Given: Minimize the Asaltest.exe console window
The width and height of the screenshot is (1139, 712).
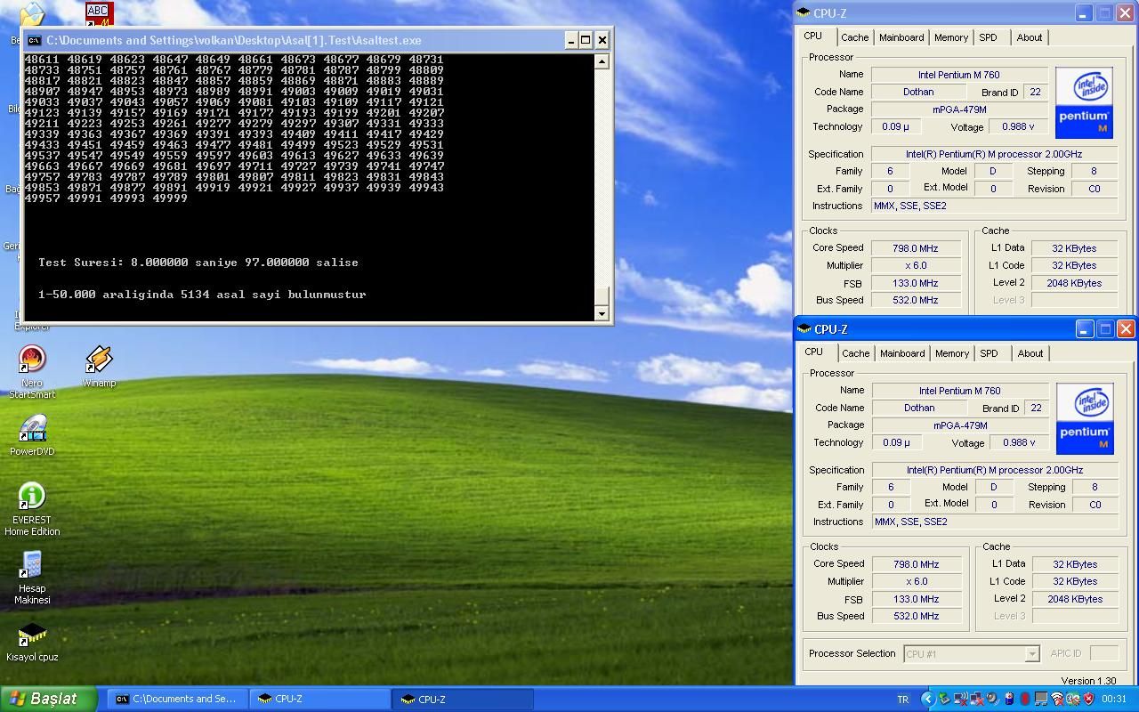Looking at the screenshot, I should coord(570,40).
